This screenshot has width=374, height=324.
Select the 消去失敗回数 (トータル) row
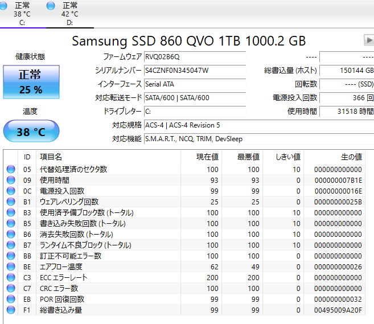pyautogui.click(x=184, y=234)
